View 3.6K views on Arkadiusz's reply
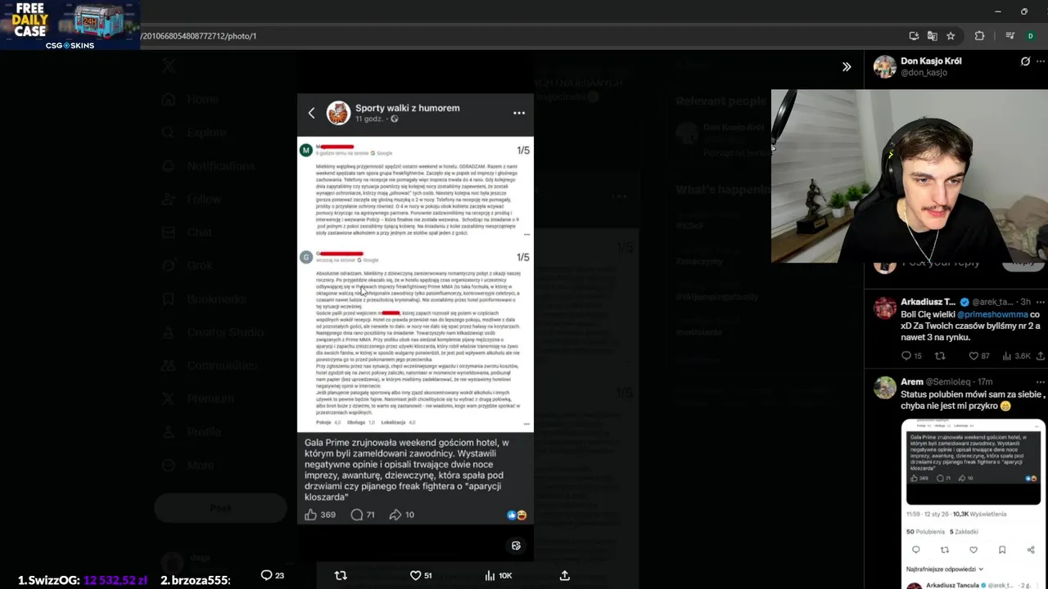Screen dimensions: 1048x589 [x=1016, y=356]
